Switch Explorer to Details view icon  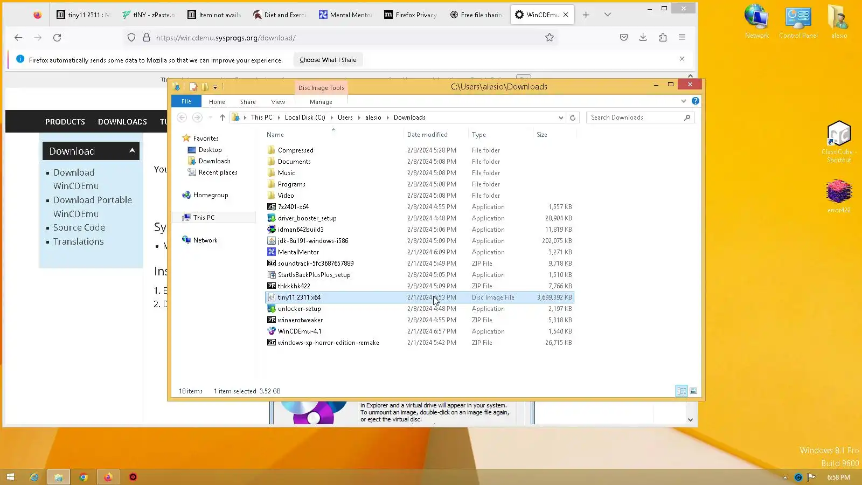click(682, 391)
